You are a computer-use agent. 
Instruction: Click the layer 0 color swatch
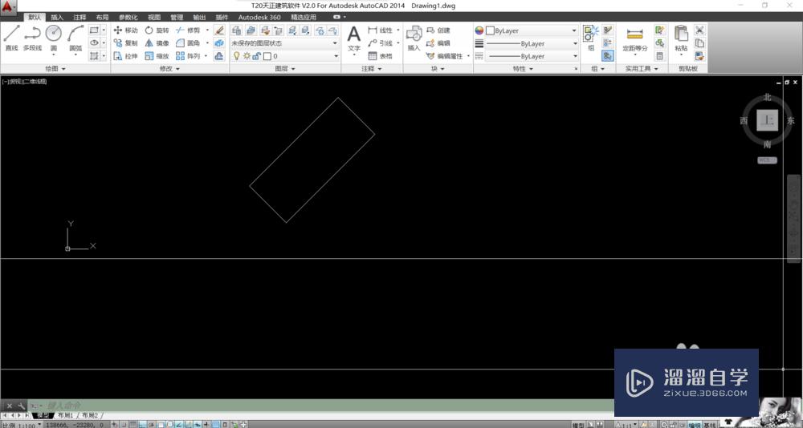(x=267, y=56)
